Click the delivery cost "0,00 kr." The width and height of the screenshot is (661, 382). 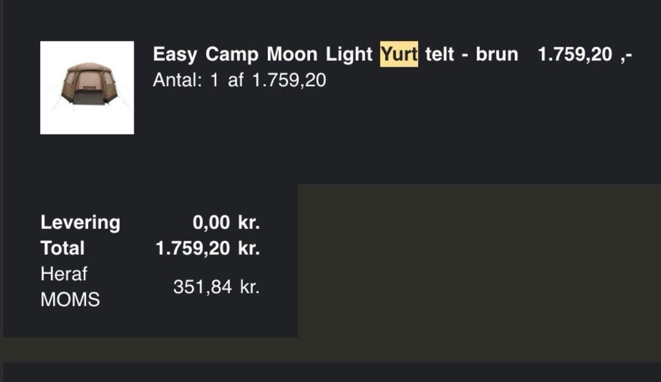coord(226,223)
